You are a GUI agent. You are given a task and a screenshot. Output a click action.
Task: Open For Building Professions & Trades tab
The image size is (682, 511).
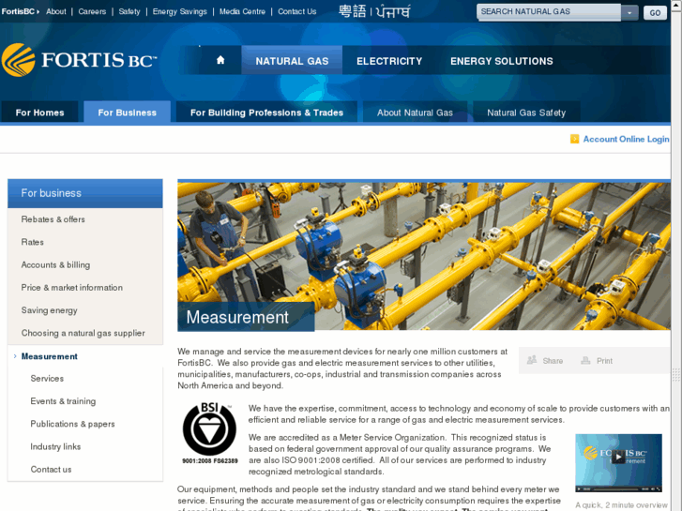point(266,113)
